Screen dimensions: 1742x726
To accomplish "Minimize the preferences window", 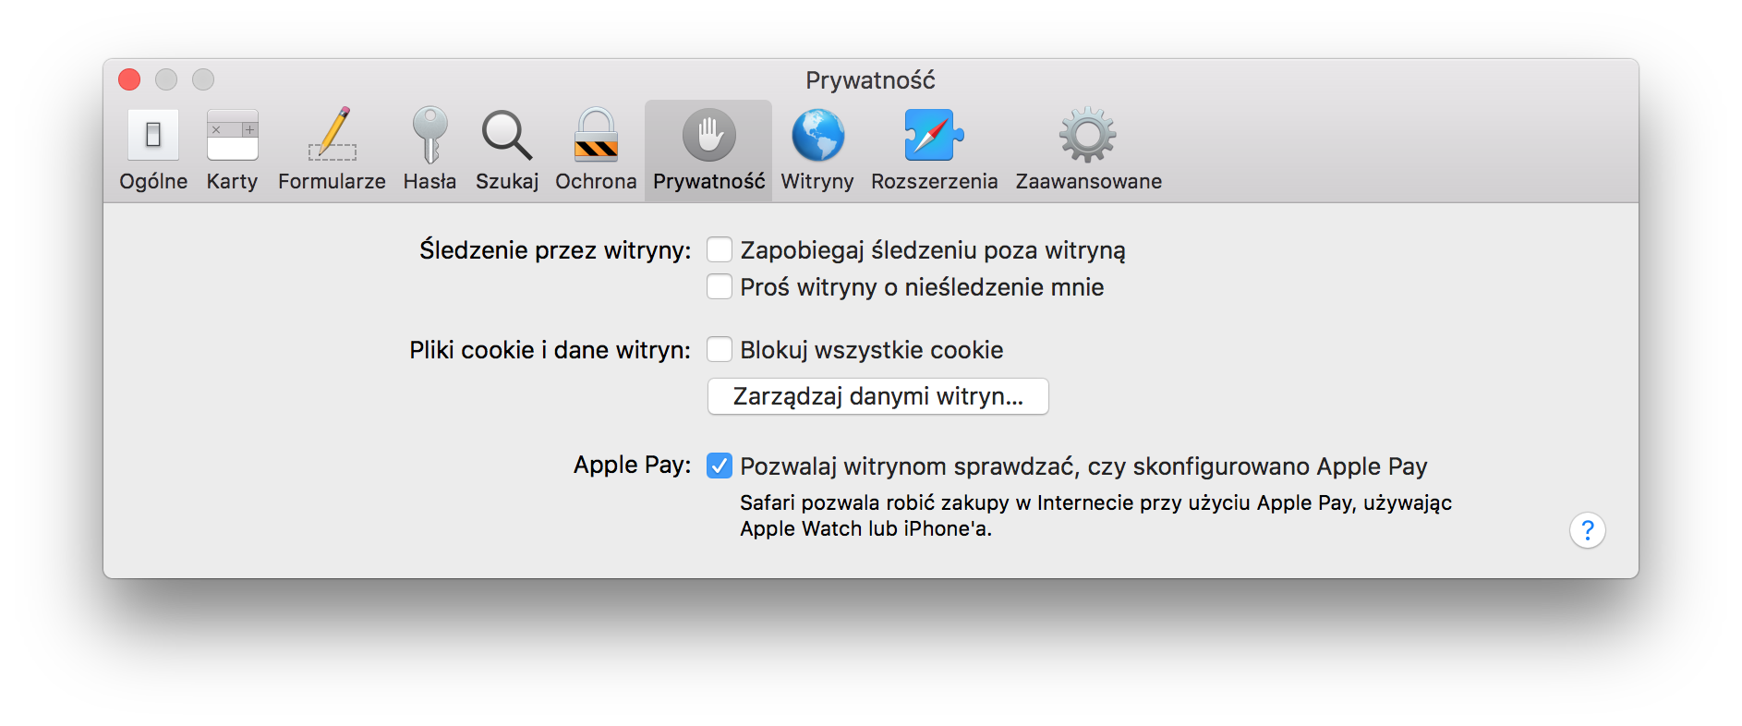I will 166,79.
